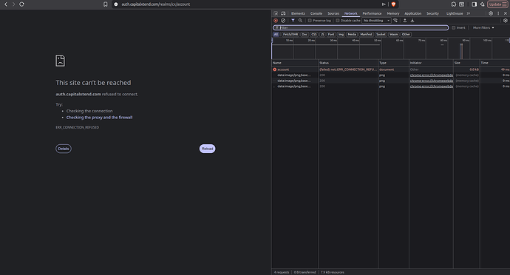Click the browser forward arrow
510x275 pixels.
(x=13, y=4)
